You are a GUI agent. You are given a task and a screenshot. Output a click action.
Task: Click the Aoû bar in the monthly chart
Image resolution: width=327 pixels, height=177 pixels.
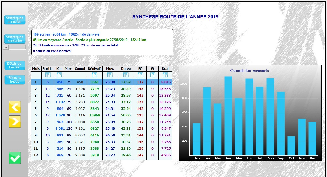270,117
